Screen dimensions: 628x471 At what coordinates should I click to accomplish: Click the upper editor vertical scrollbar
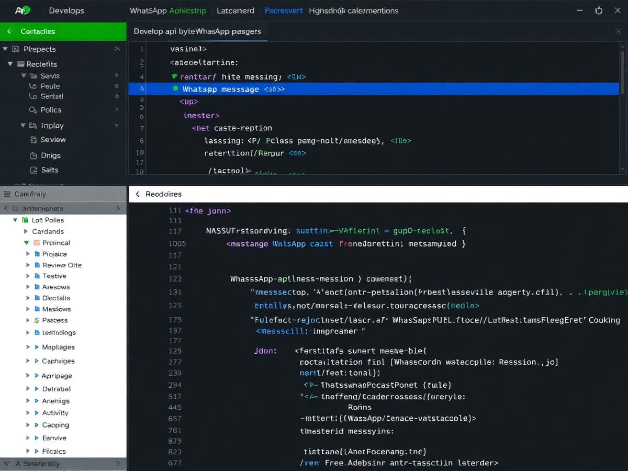pyautogui.click(x=622, y=73)
